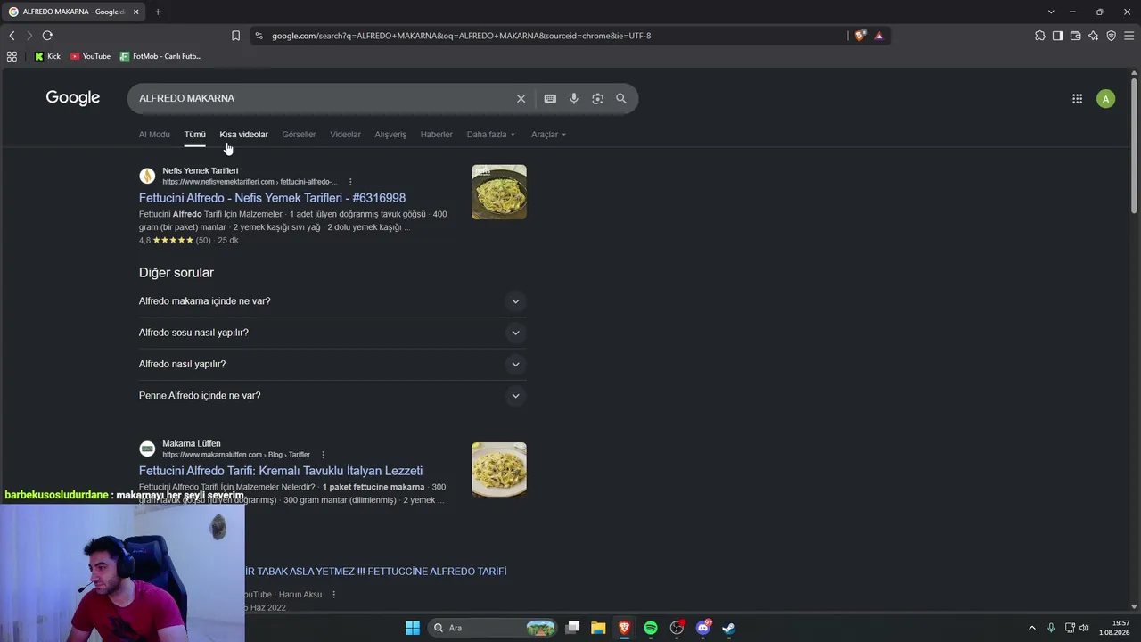The height and width of the screenshot is (642, 1141).
Task: Open the Windows Start menu
Action: pos(413,628)
